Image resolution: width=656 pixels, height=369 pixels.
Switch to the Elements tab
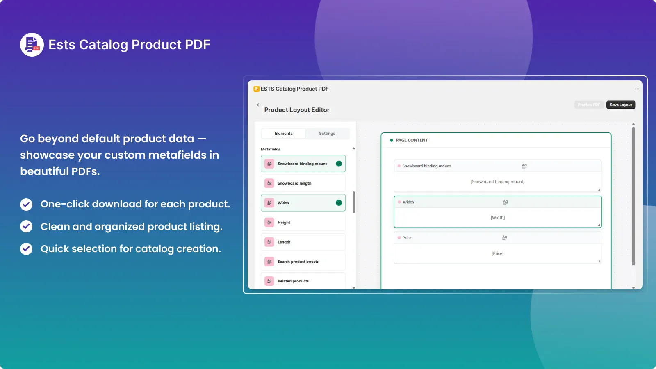284,134
